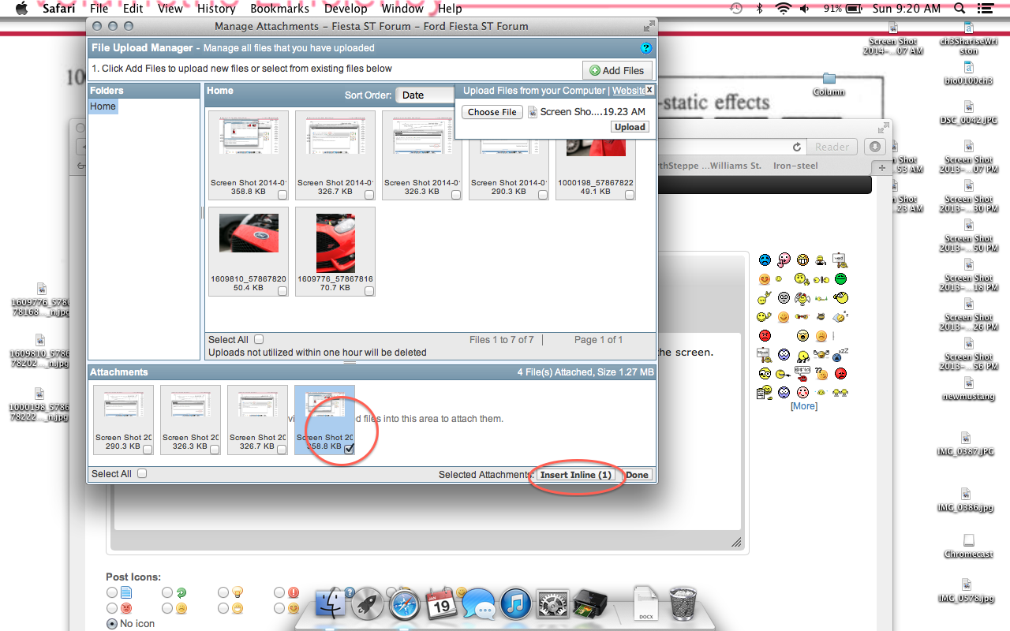Open Calendar from the Dock
This screenshot has height=631, width=1010.
tap(441, 604)
